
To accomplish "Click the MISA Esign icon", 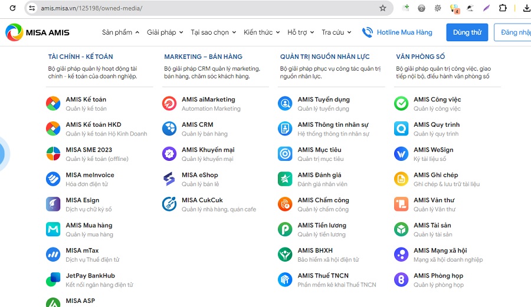I will (53, 204).
